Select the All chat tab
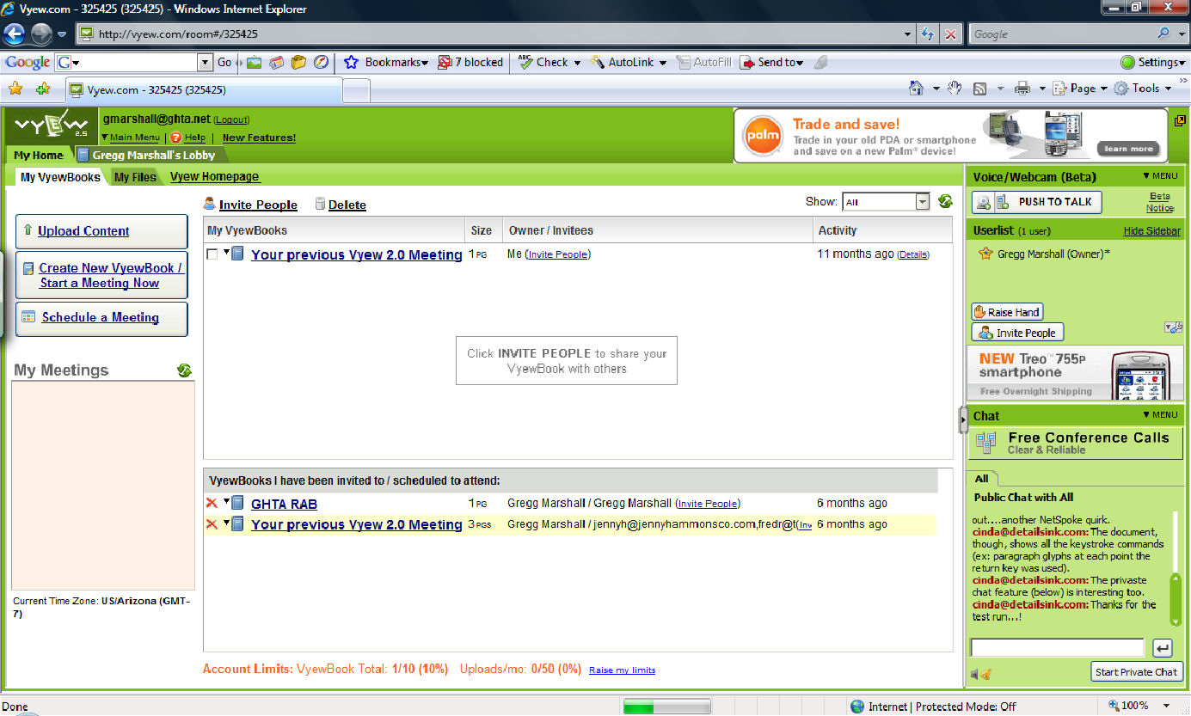 982,479
